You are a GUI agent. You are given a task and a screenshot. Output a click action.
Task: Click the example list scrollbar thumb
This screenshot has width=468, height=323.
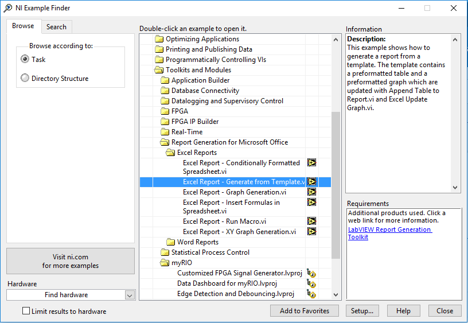pos(336,185)
